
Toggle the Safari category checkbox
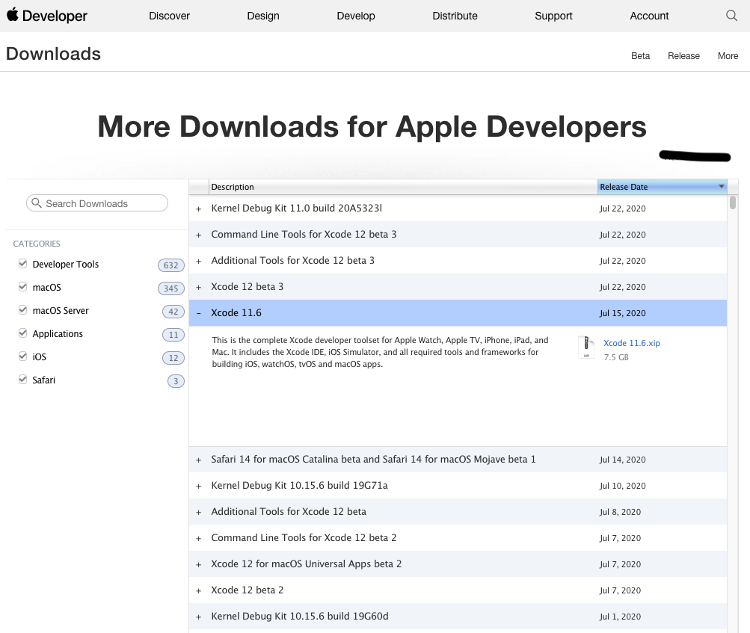[22, 379]
